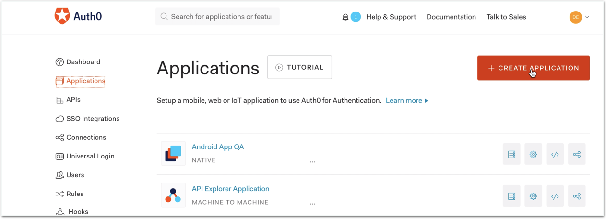Click the Hooks icon in sidebar

60,212
